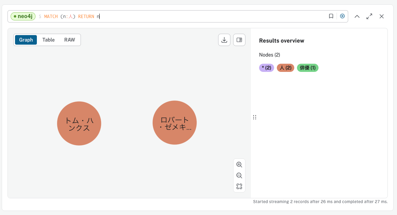Click the Nodes (2) text
The width and height of the screenshot is (397, 215).
pyautogui.click(x=270, y=55)
